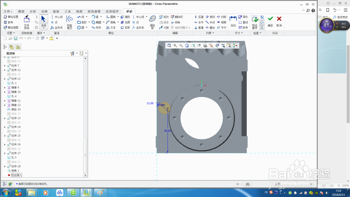Click the 投影 (Project) tool
Image resolution: width=350 pixels, height=197 pixels.
click(125, 28)
